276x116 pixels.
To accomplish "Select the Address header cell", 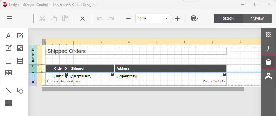I will click(171, 68).
